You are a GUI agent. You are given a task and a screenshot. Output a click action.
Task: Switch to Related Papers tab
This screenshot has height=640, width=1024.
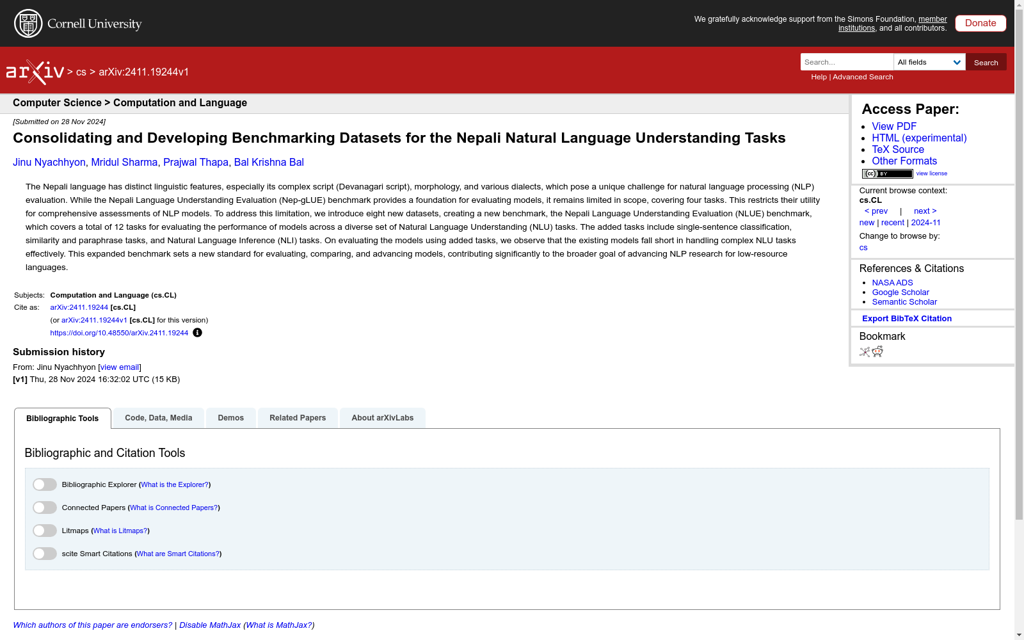298,418
